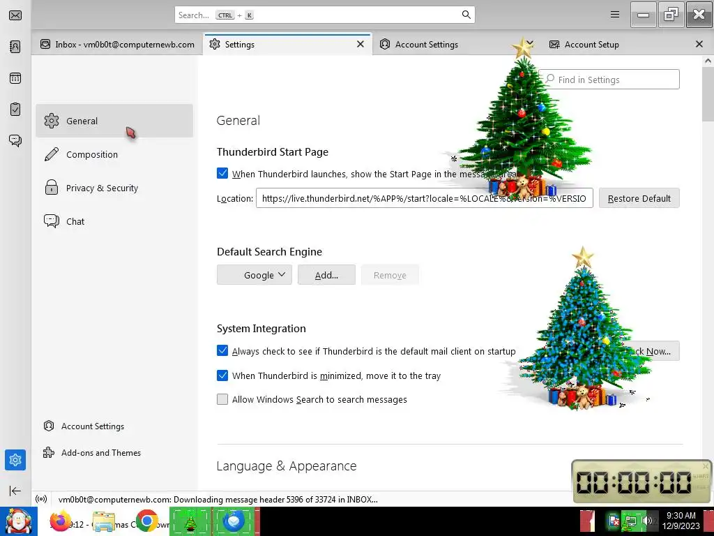Click the search magnifier icon
The image size is (714, 536).
click(466, 15)
